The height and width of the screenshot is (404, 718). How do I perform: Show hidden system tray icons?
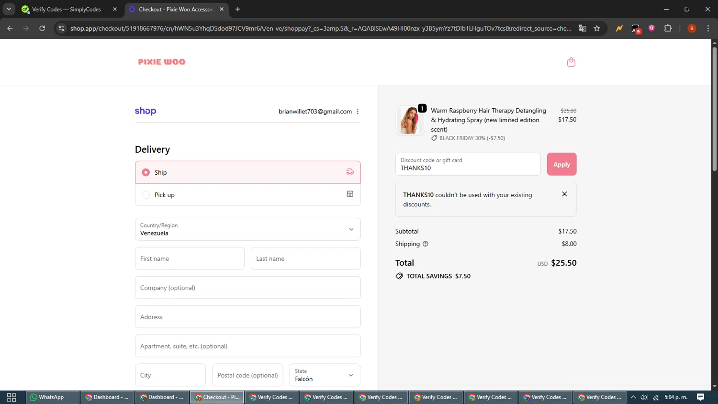[x=633, y=397]
